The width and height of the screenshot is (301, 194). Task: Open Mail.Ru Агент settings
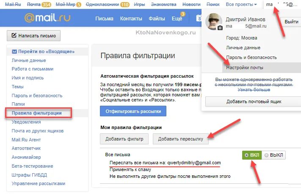point(26,140)
